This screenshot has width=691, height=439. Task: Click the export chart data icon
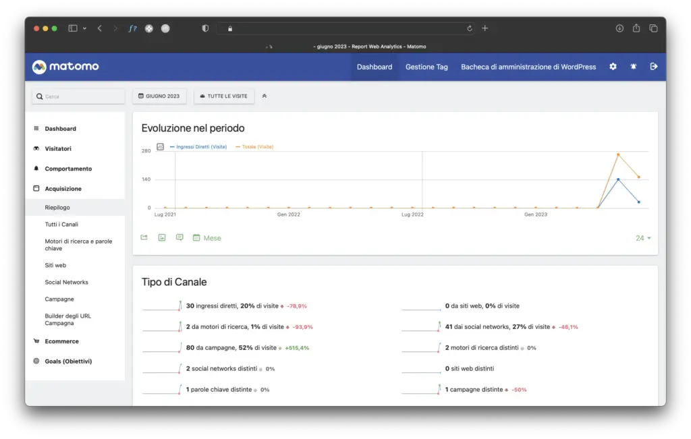pyautogui.click(x=144, y=237)
